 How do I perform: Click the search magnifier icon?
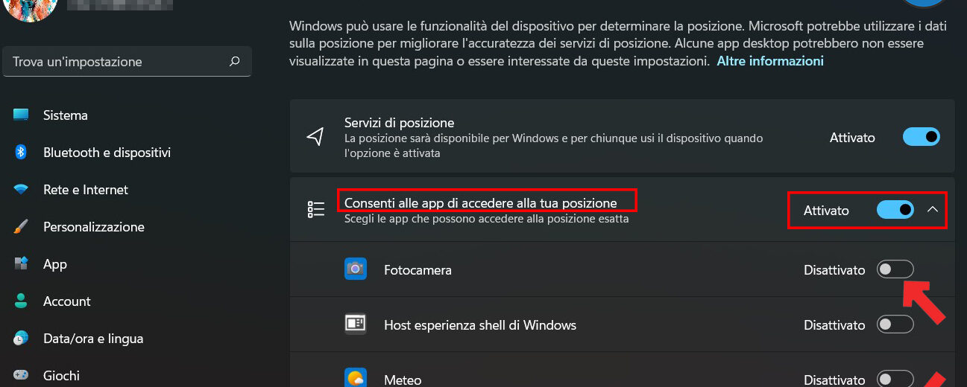[x=235, y=62]
